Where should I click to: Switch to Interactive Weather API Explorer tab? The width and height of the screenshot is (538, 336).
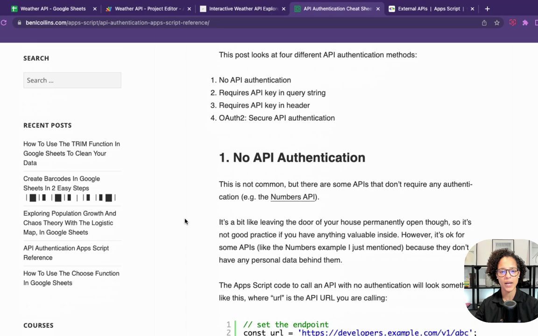coord(242,9)
